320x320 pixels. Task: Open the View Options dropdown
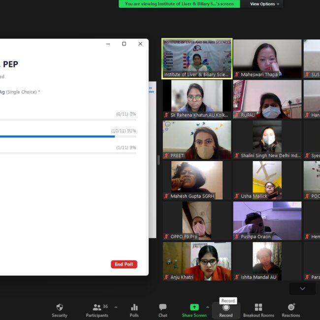click(x=264, y=4)
